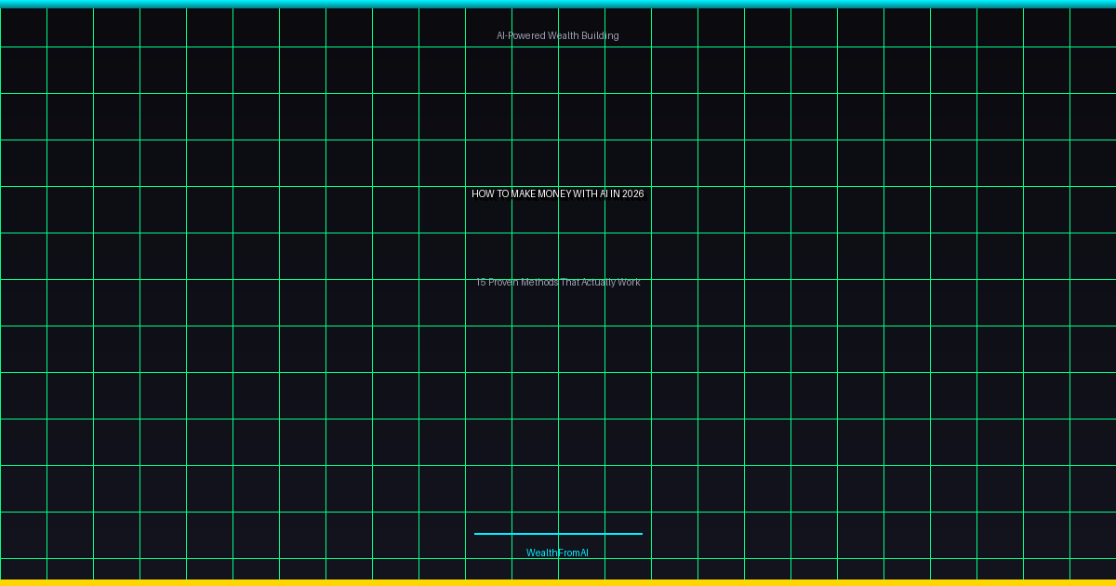Screen dimensions: 1116x586
Task: Click the number "15" in the subtitle
Action: [x=481, y=283]
